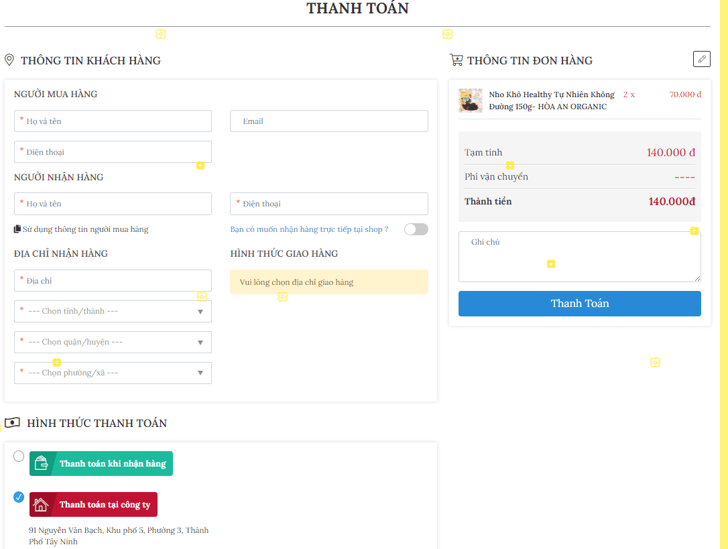Select the Thanh toán tại công ty radio
Viewport: 728px width, 549px height.
tap(19, 497)
